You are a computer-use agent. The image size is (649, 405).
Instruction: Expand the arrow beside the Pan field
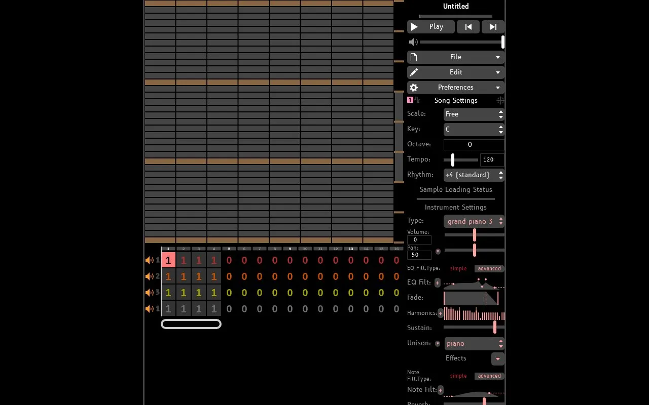438,252
